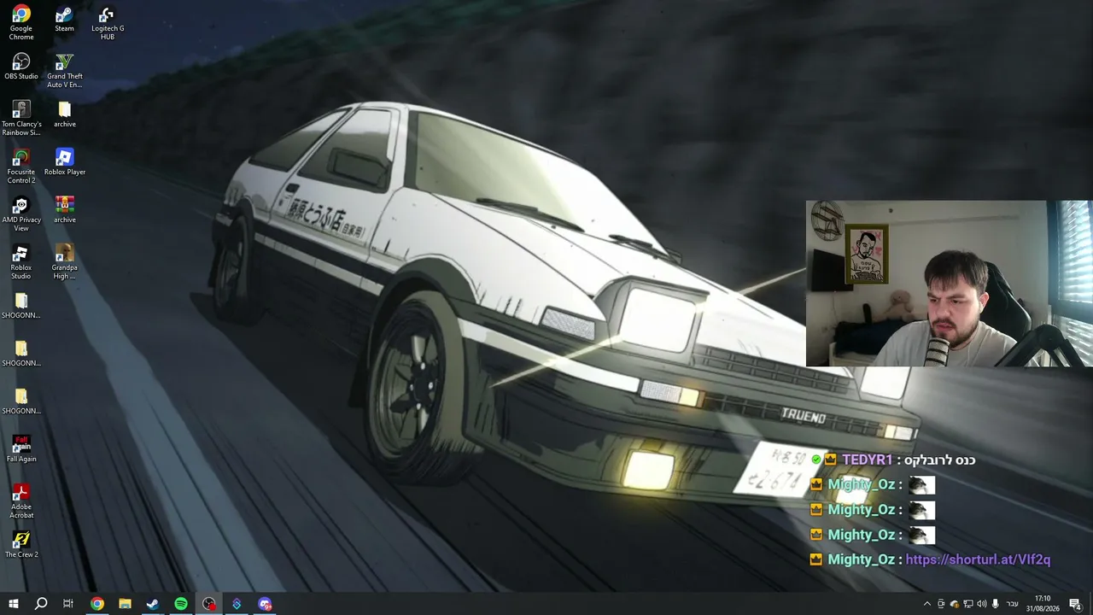Click the Grandpa High desktop icon
This screenshot has width=1093, height=615.
[x=64, y=262]
